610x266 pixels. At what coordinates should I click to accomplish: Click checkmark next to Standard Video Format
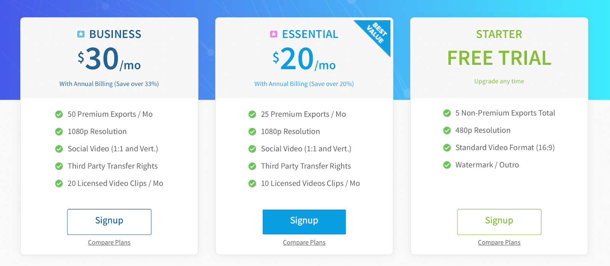click(447, 148)
